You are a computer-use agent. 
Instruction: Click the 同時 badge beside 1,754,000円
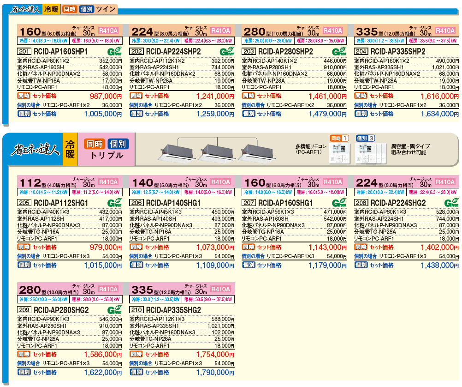coord(136,354)
